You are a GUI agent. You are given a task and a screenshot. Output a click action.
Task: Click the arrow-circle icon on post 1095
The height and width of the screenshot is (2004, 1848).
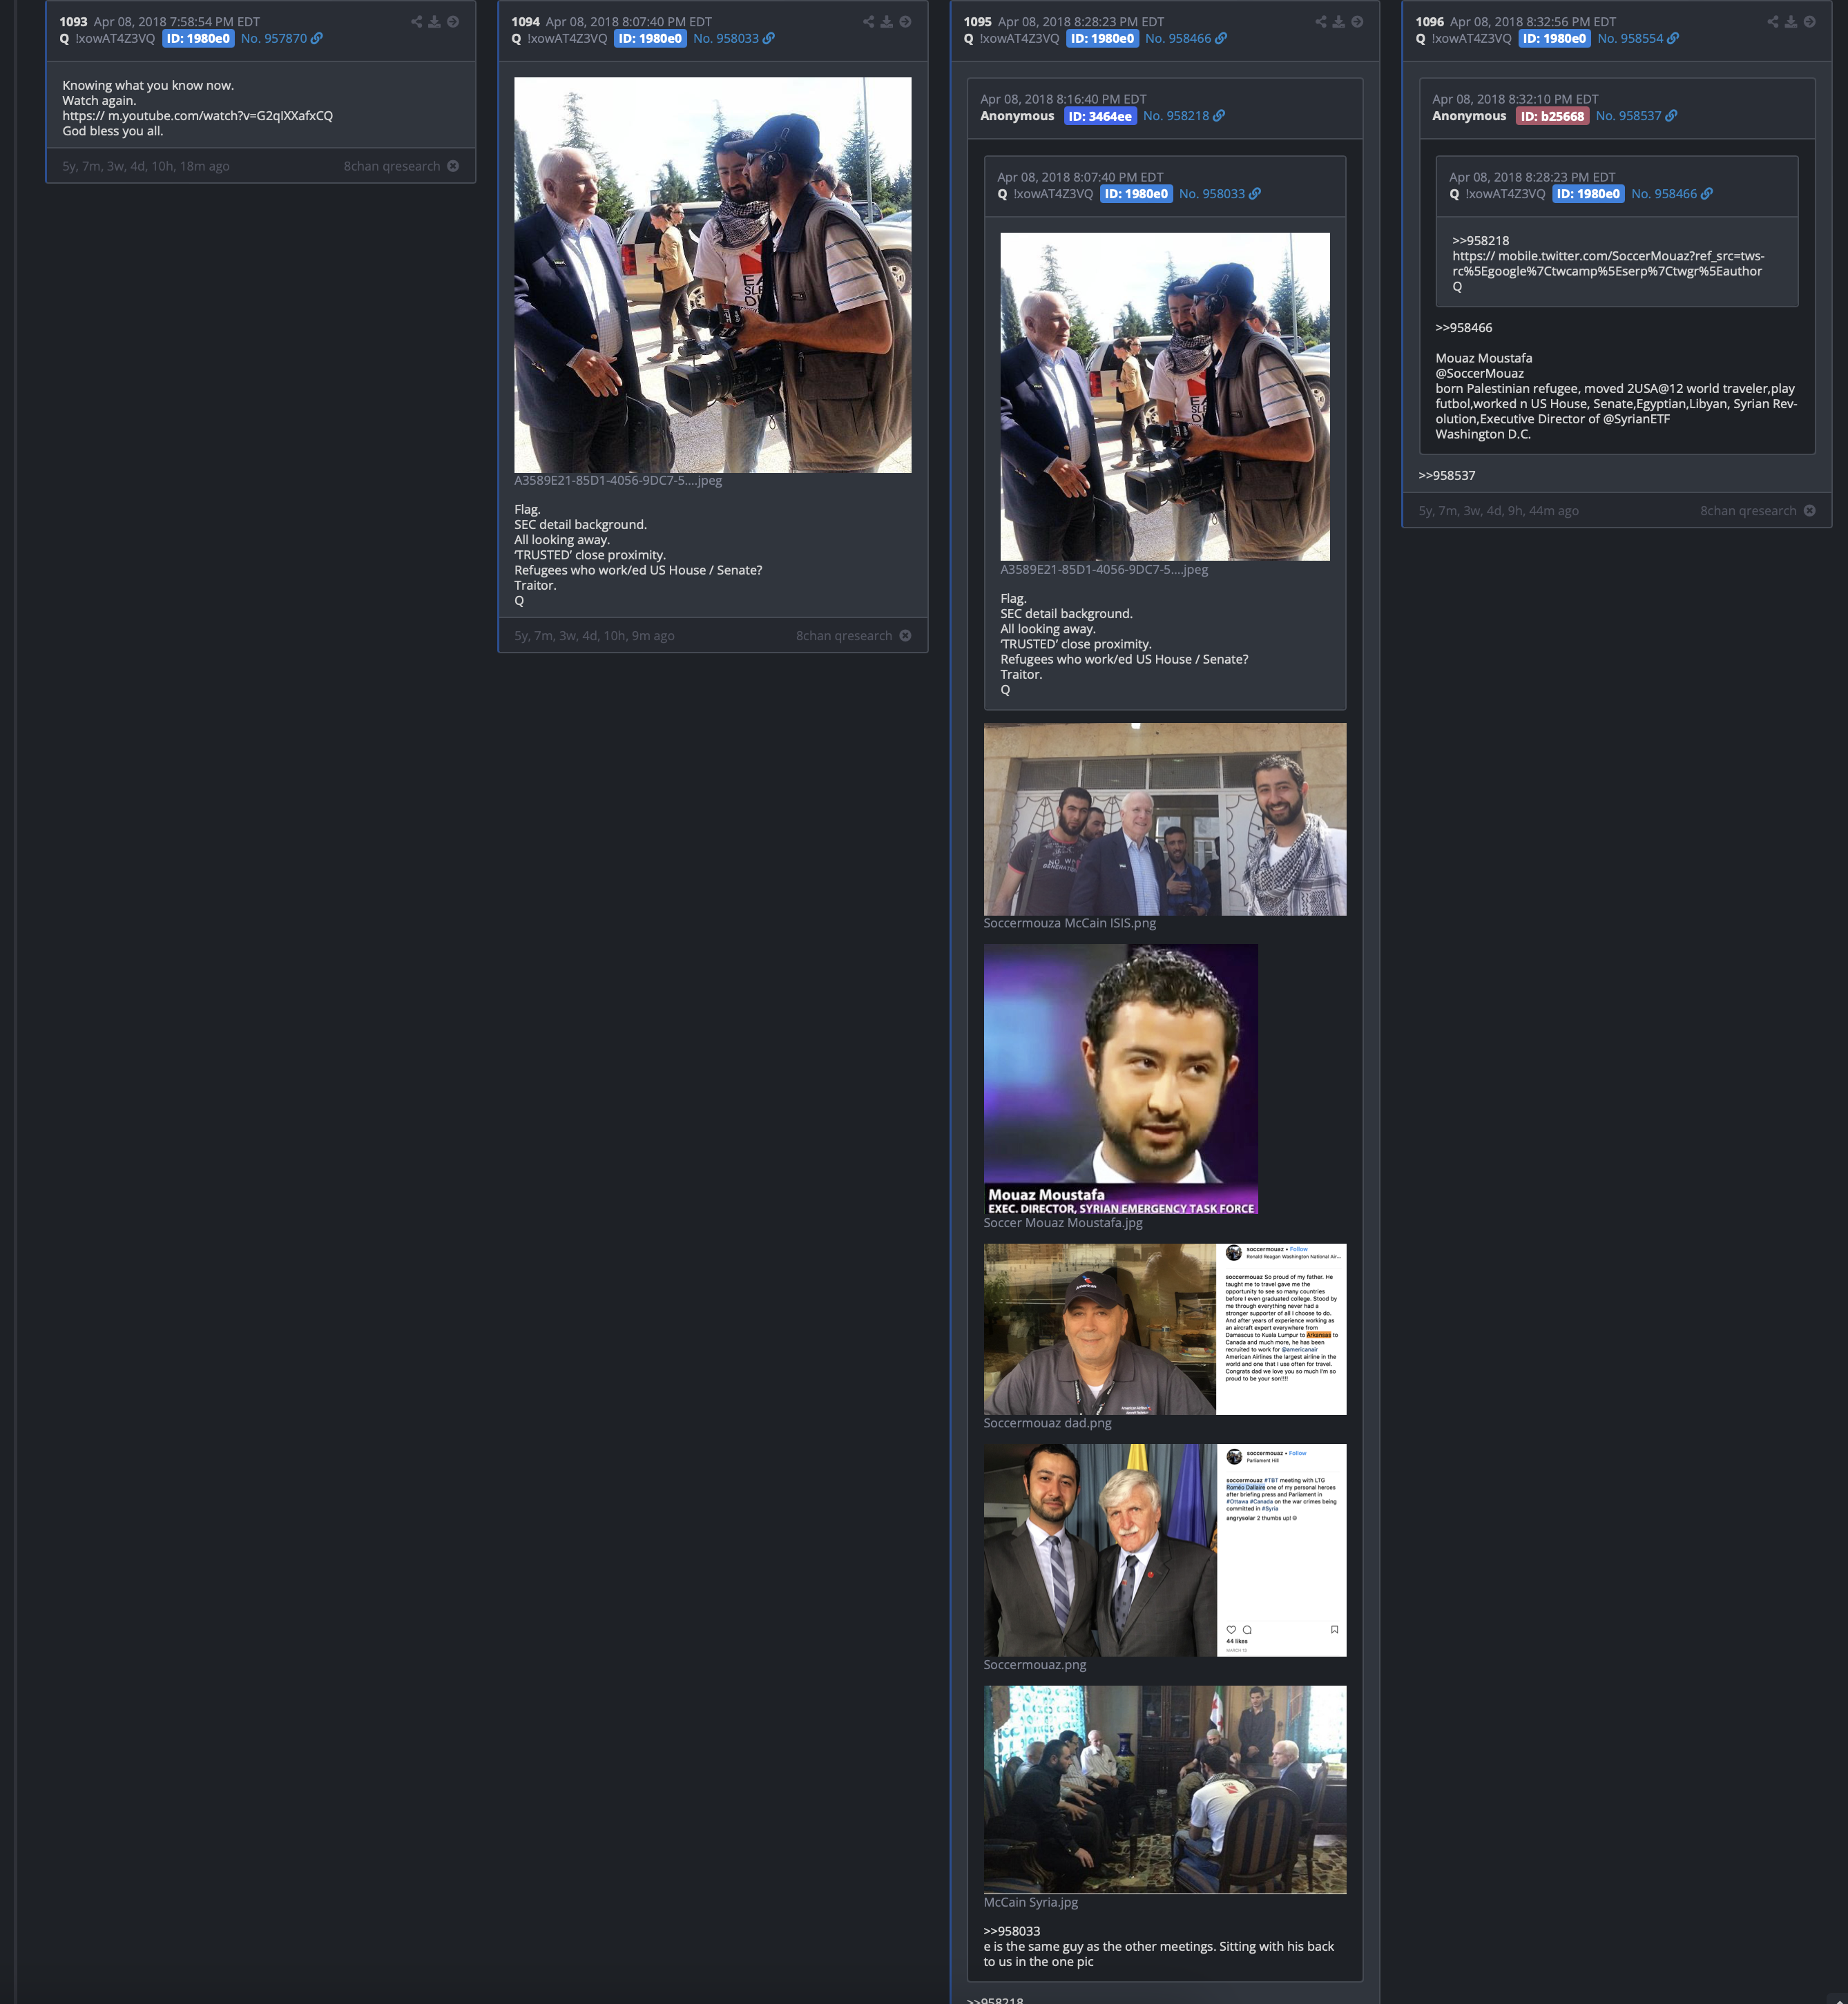point(1357,22)
